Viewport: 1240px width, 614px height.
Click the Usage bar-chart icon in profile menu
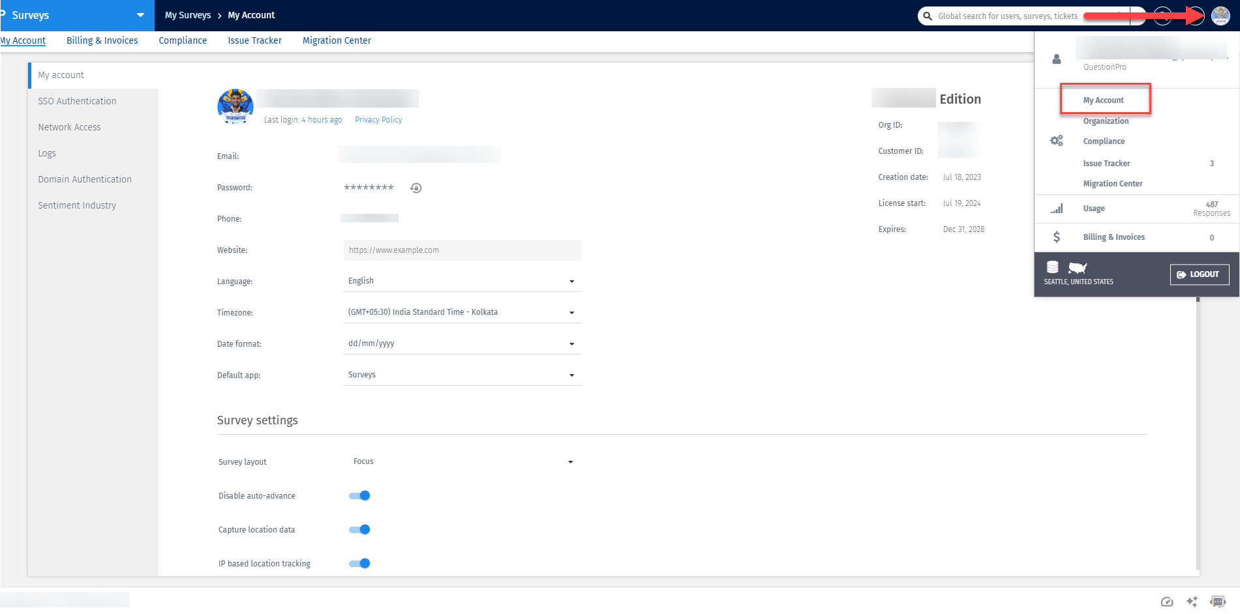click(1057, 209)
